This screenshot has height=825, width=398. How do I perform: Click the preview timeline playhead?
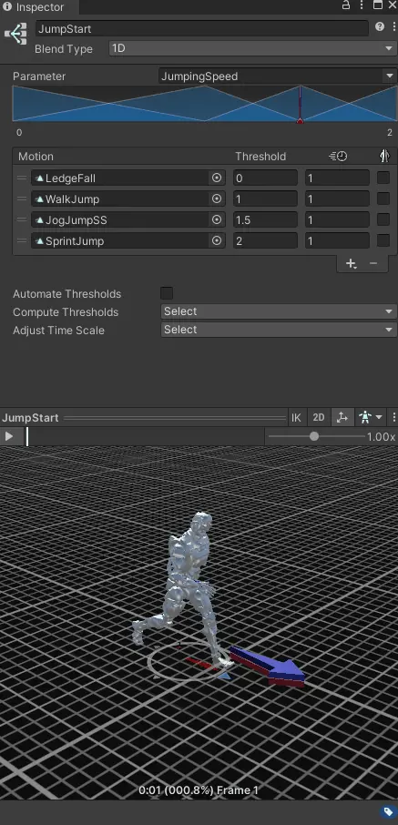[27, 437]
